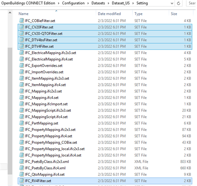Click the Setting breadcrumb segment
This screenshot has width=197, height=186.
click(142, 3)
